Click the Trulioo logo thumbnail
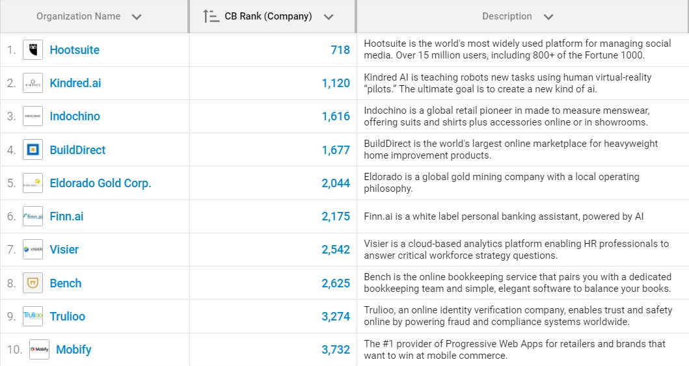Viewport: 689px width, 366px height. 33,316
